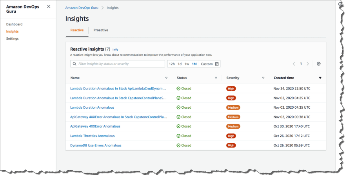The height and width of the screenshot is (175, 345).
Task: Open the Lambda Throttles Anomalous insight
Action: point(93,136)
